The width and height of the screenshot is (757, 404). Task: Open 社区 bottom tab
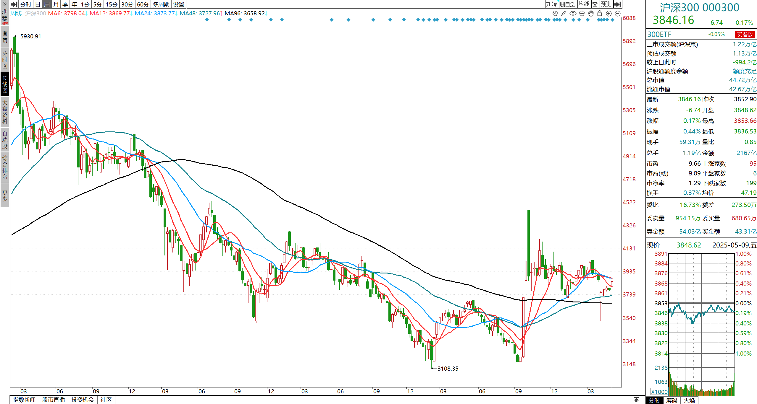coord(106,400)
